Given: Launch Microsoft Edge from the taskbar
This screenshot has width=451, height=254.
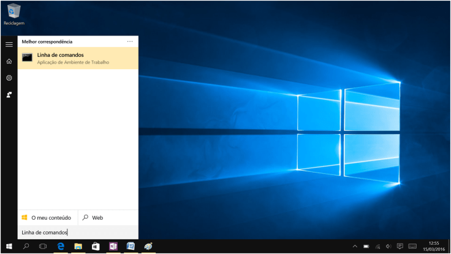Looking at the screenshot, I should 61,247.
